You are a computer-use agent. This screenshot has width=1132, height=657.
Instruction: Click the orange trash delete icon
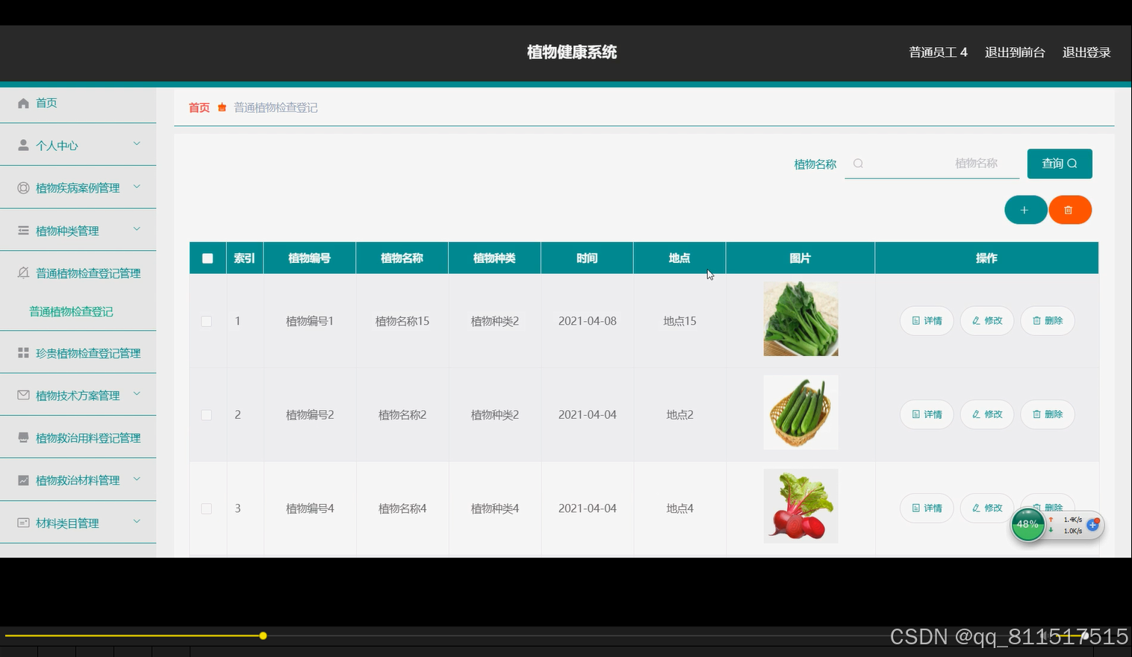tap(1070, 210)
